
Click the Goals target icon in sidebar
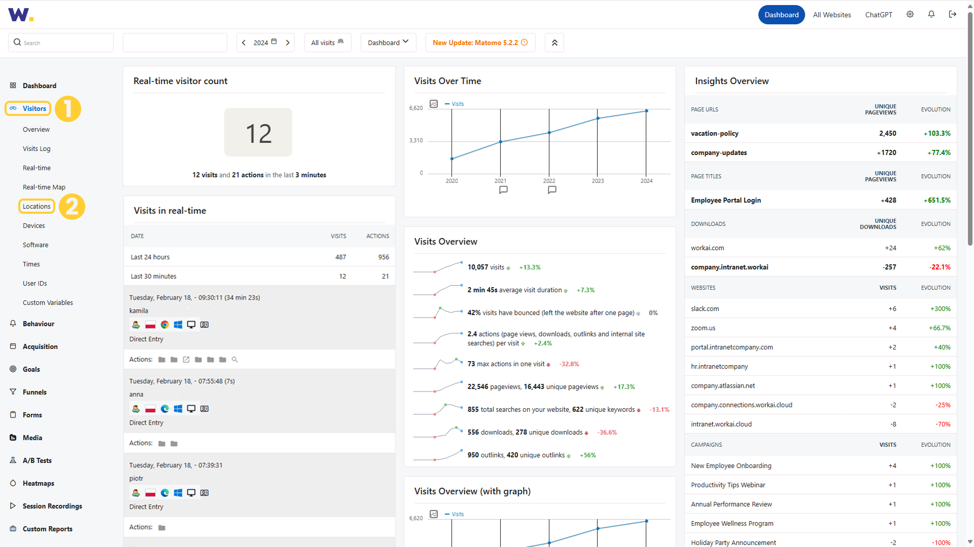[x=13, y=369]
